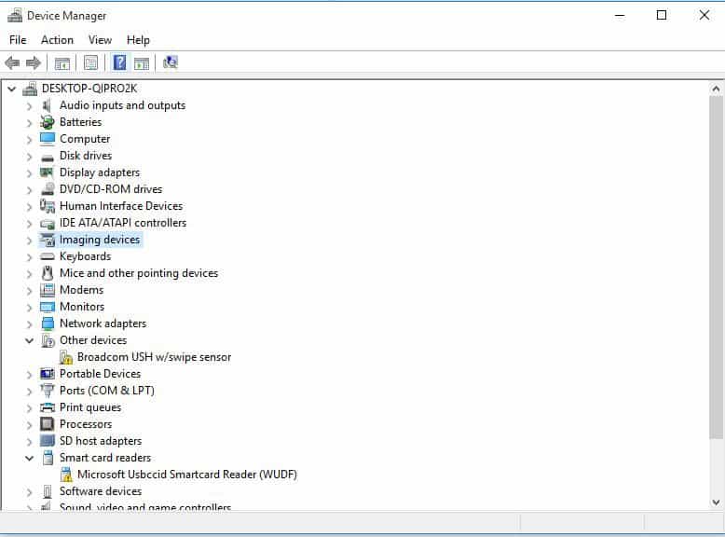This screenshot has width=725, height=537.
Task: Click the Human Interface Devices icon
Action: (x=48, y=206)
